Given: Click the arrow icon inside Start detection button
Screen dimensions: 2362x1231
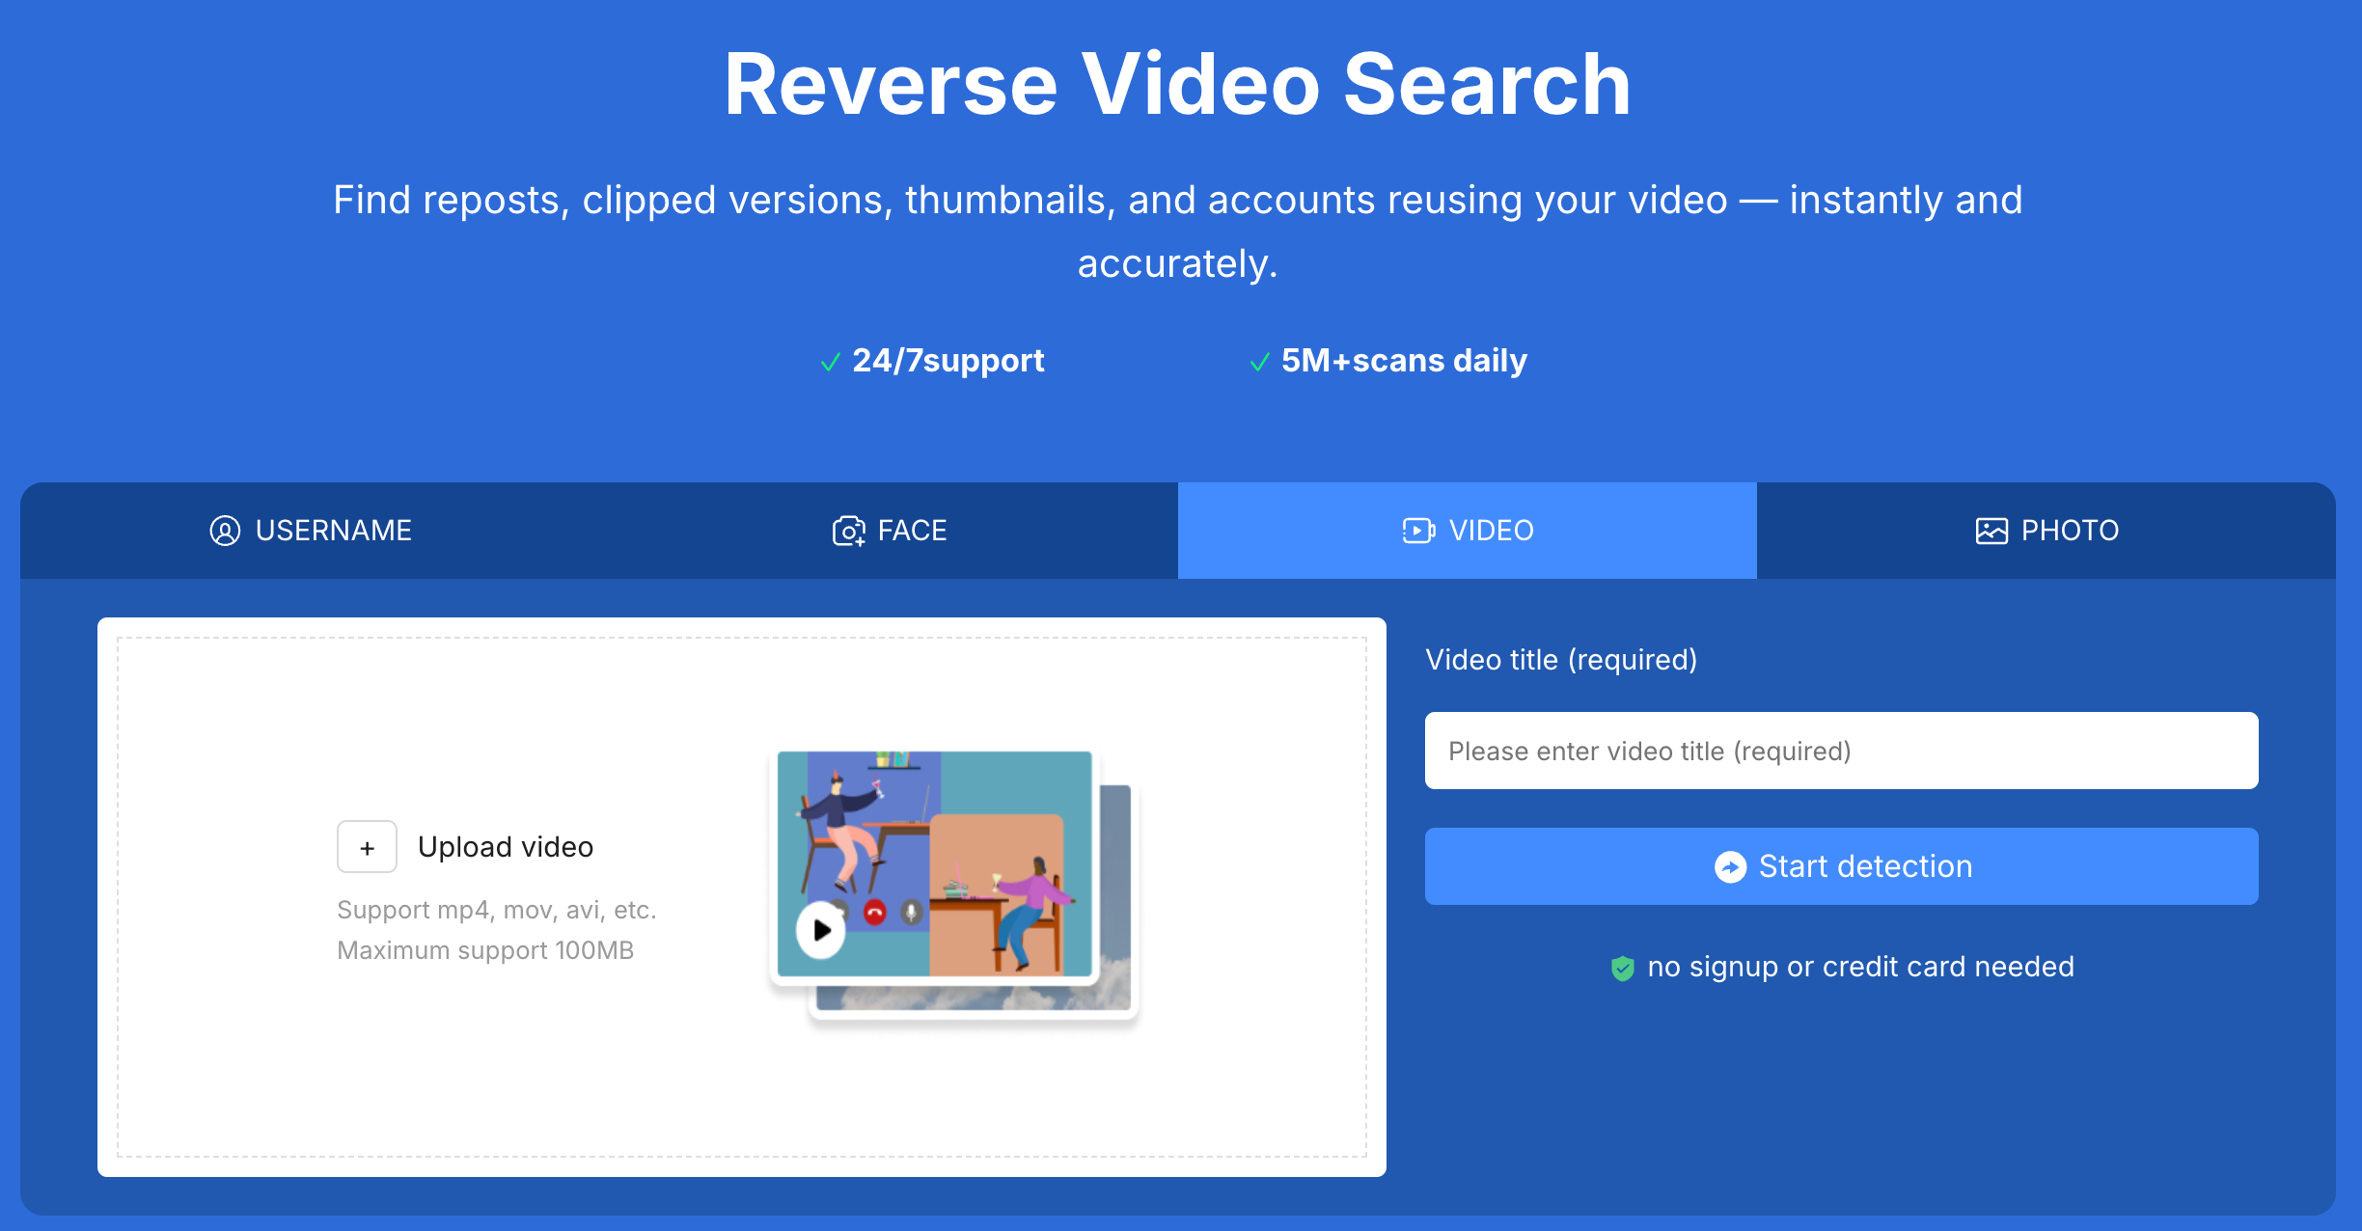Looking at the screenshot, I should pyautogui.click(x=1732, y=866).
